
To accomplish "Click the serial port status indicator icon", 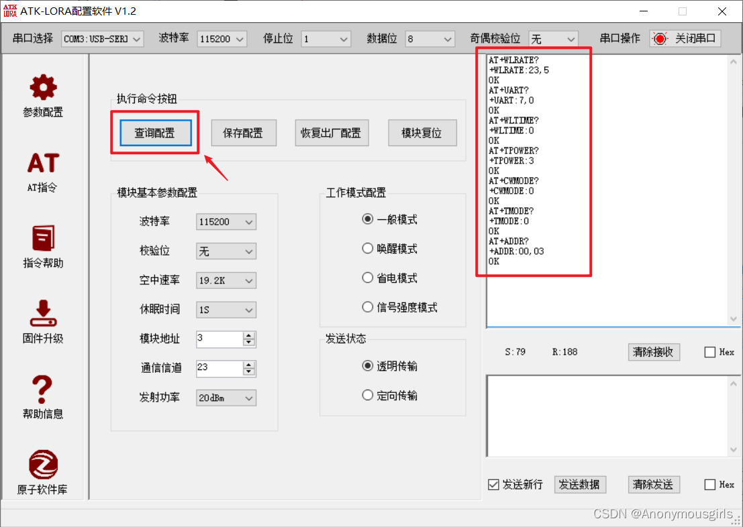I will point(658,38).
